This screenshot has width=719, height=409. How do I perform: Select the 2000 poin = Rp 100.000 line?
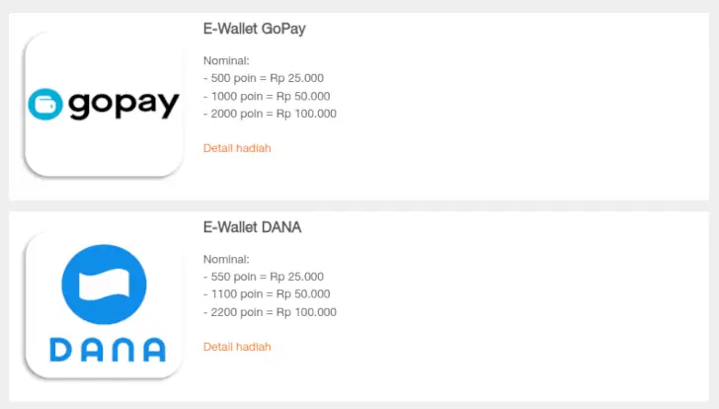(270, 114)
